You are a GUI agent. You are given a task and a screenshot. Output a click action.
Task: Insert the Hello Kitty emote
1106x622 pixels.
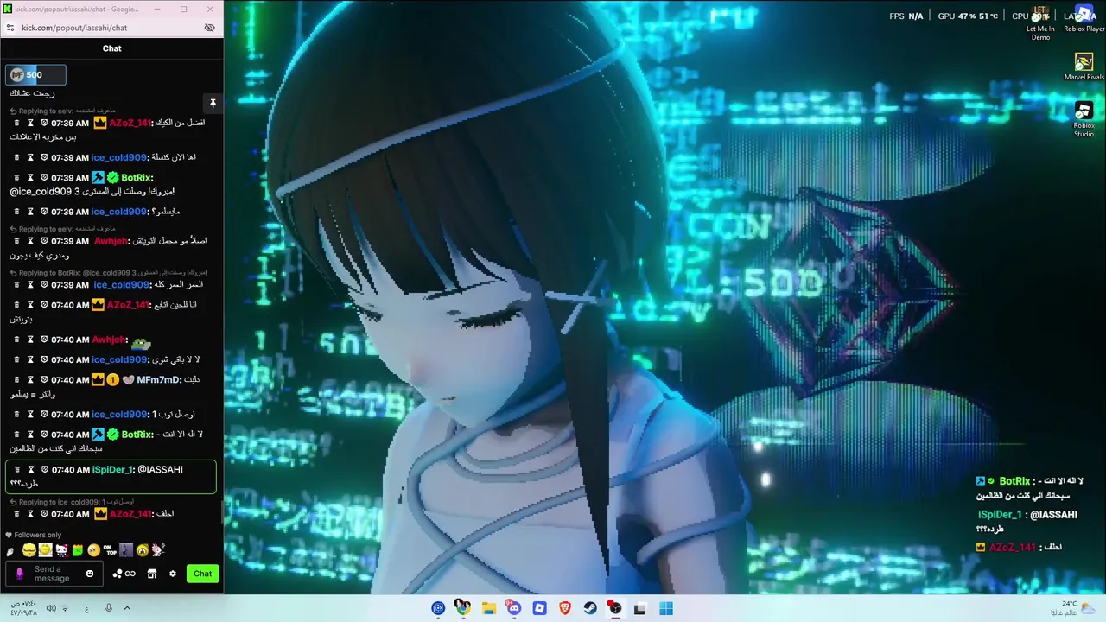click(x=61, y=550)
